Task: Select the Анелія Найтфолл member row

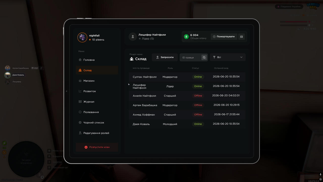Action: coord(187,96)
